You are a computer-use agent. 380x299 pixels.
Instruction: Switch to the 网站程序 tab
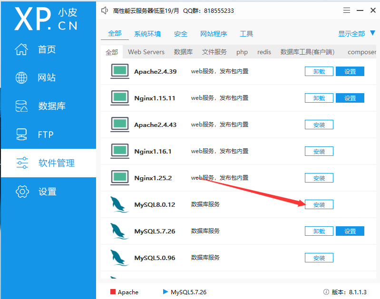pos(214,34)
